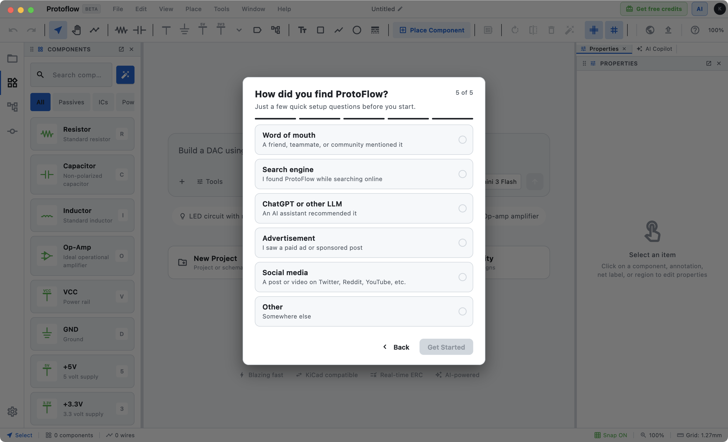This screenshot has height=442, width=728.
Task: Click the AI magic wand search button
Action: point(125,75)
